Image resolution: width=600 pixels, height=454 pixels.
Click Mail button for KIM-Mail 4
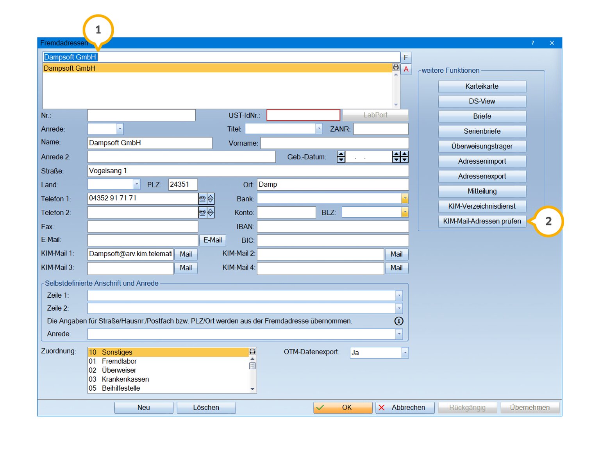pos(396,268)
